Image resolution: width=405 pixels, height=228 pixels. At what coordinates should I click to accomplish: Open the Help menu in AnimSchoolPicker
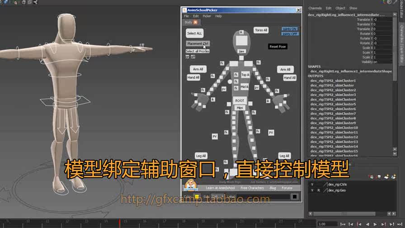click(218, 16)
